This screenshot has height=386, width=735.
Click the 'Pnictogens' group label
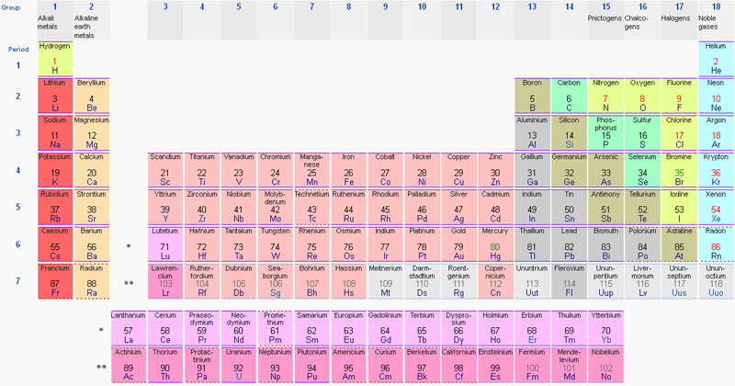tap(605, 18)
